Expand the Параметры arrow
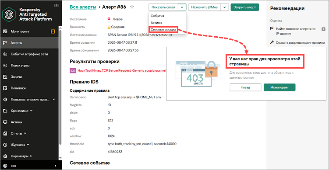Image resolution: width=329 pixels, height=170 pixels. pos(31,156)
